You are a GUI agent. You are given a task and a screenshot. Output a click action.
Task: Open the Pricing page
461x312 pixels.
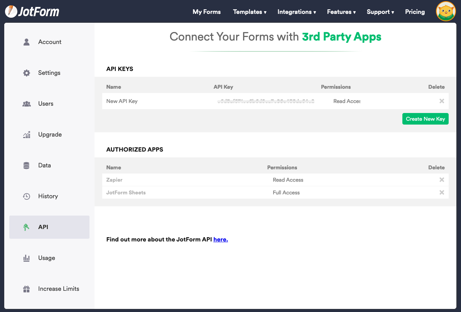click(415, 12)
